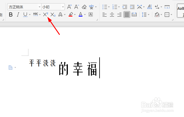This screenshot has height=117, width=184.
Task: Open highlight color dropdown arrow
Action: 75,15
